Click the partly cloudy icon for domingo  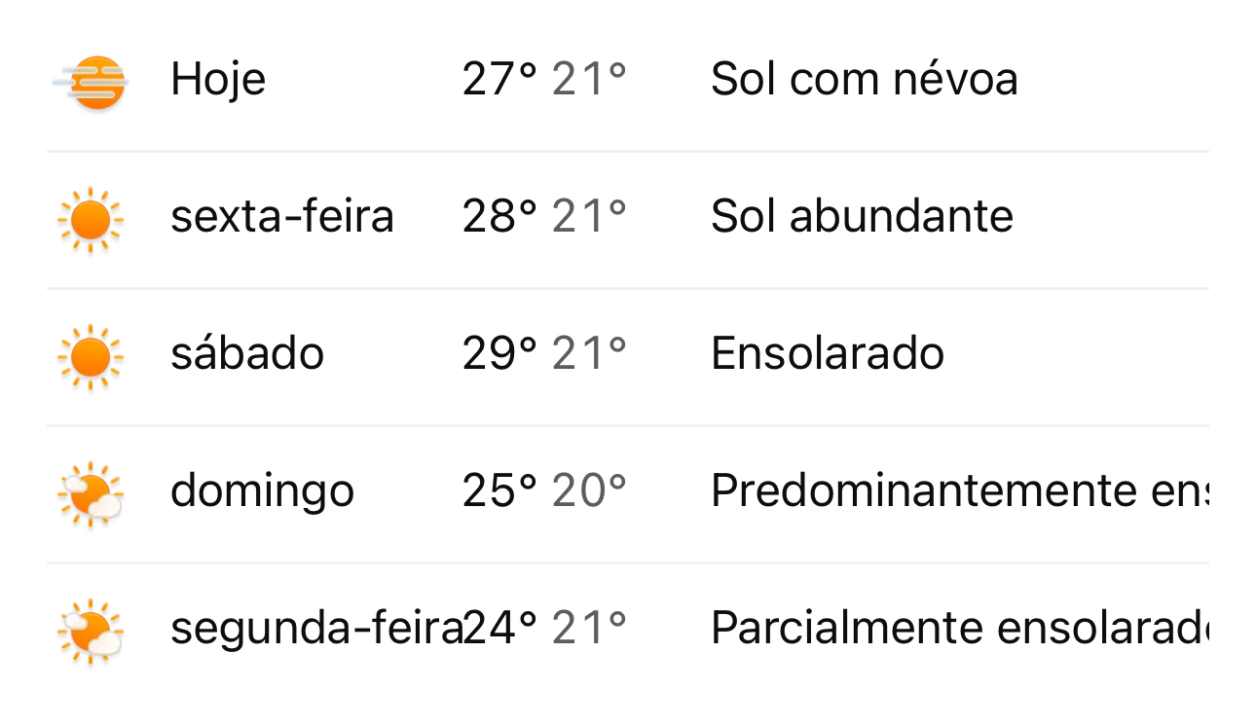pos(91,494)
